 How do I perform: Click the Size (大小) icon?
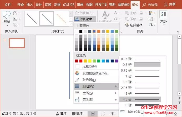163,17
